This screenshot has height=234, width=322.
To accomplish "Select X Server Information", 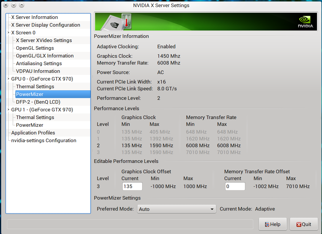I will click(x=34, y=17).
